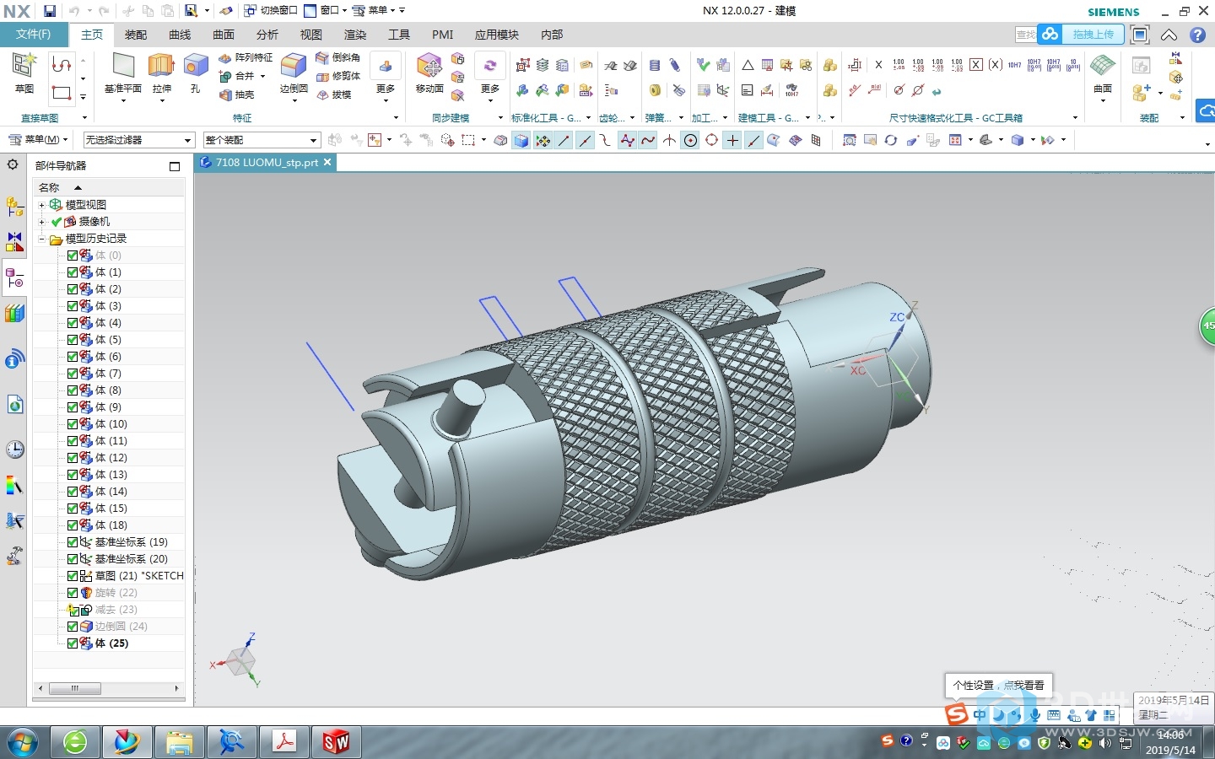The height and width of the screenshot is (759, 1215).
Task: Toggle the 基准坐标系 (19) checkbox
Action: [x=73, y=542]
